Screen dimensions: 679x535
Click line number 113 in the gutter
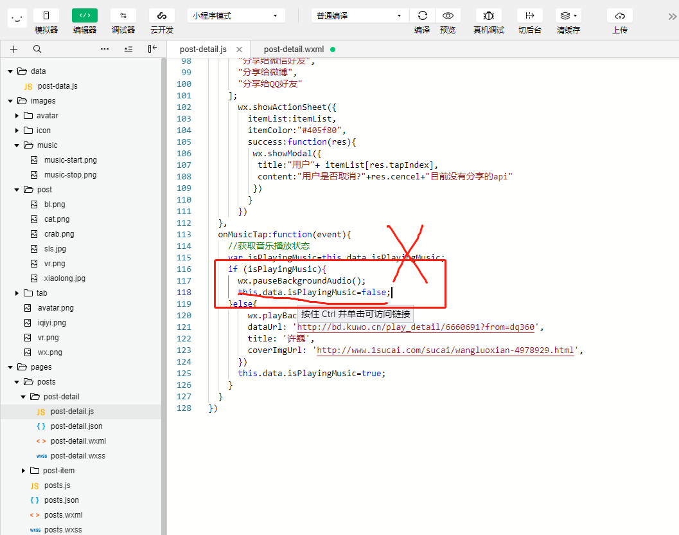tap(184, 235)
